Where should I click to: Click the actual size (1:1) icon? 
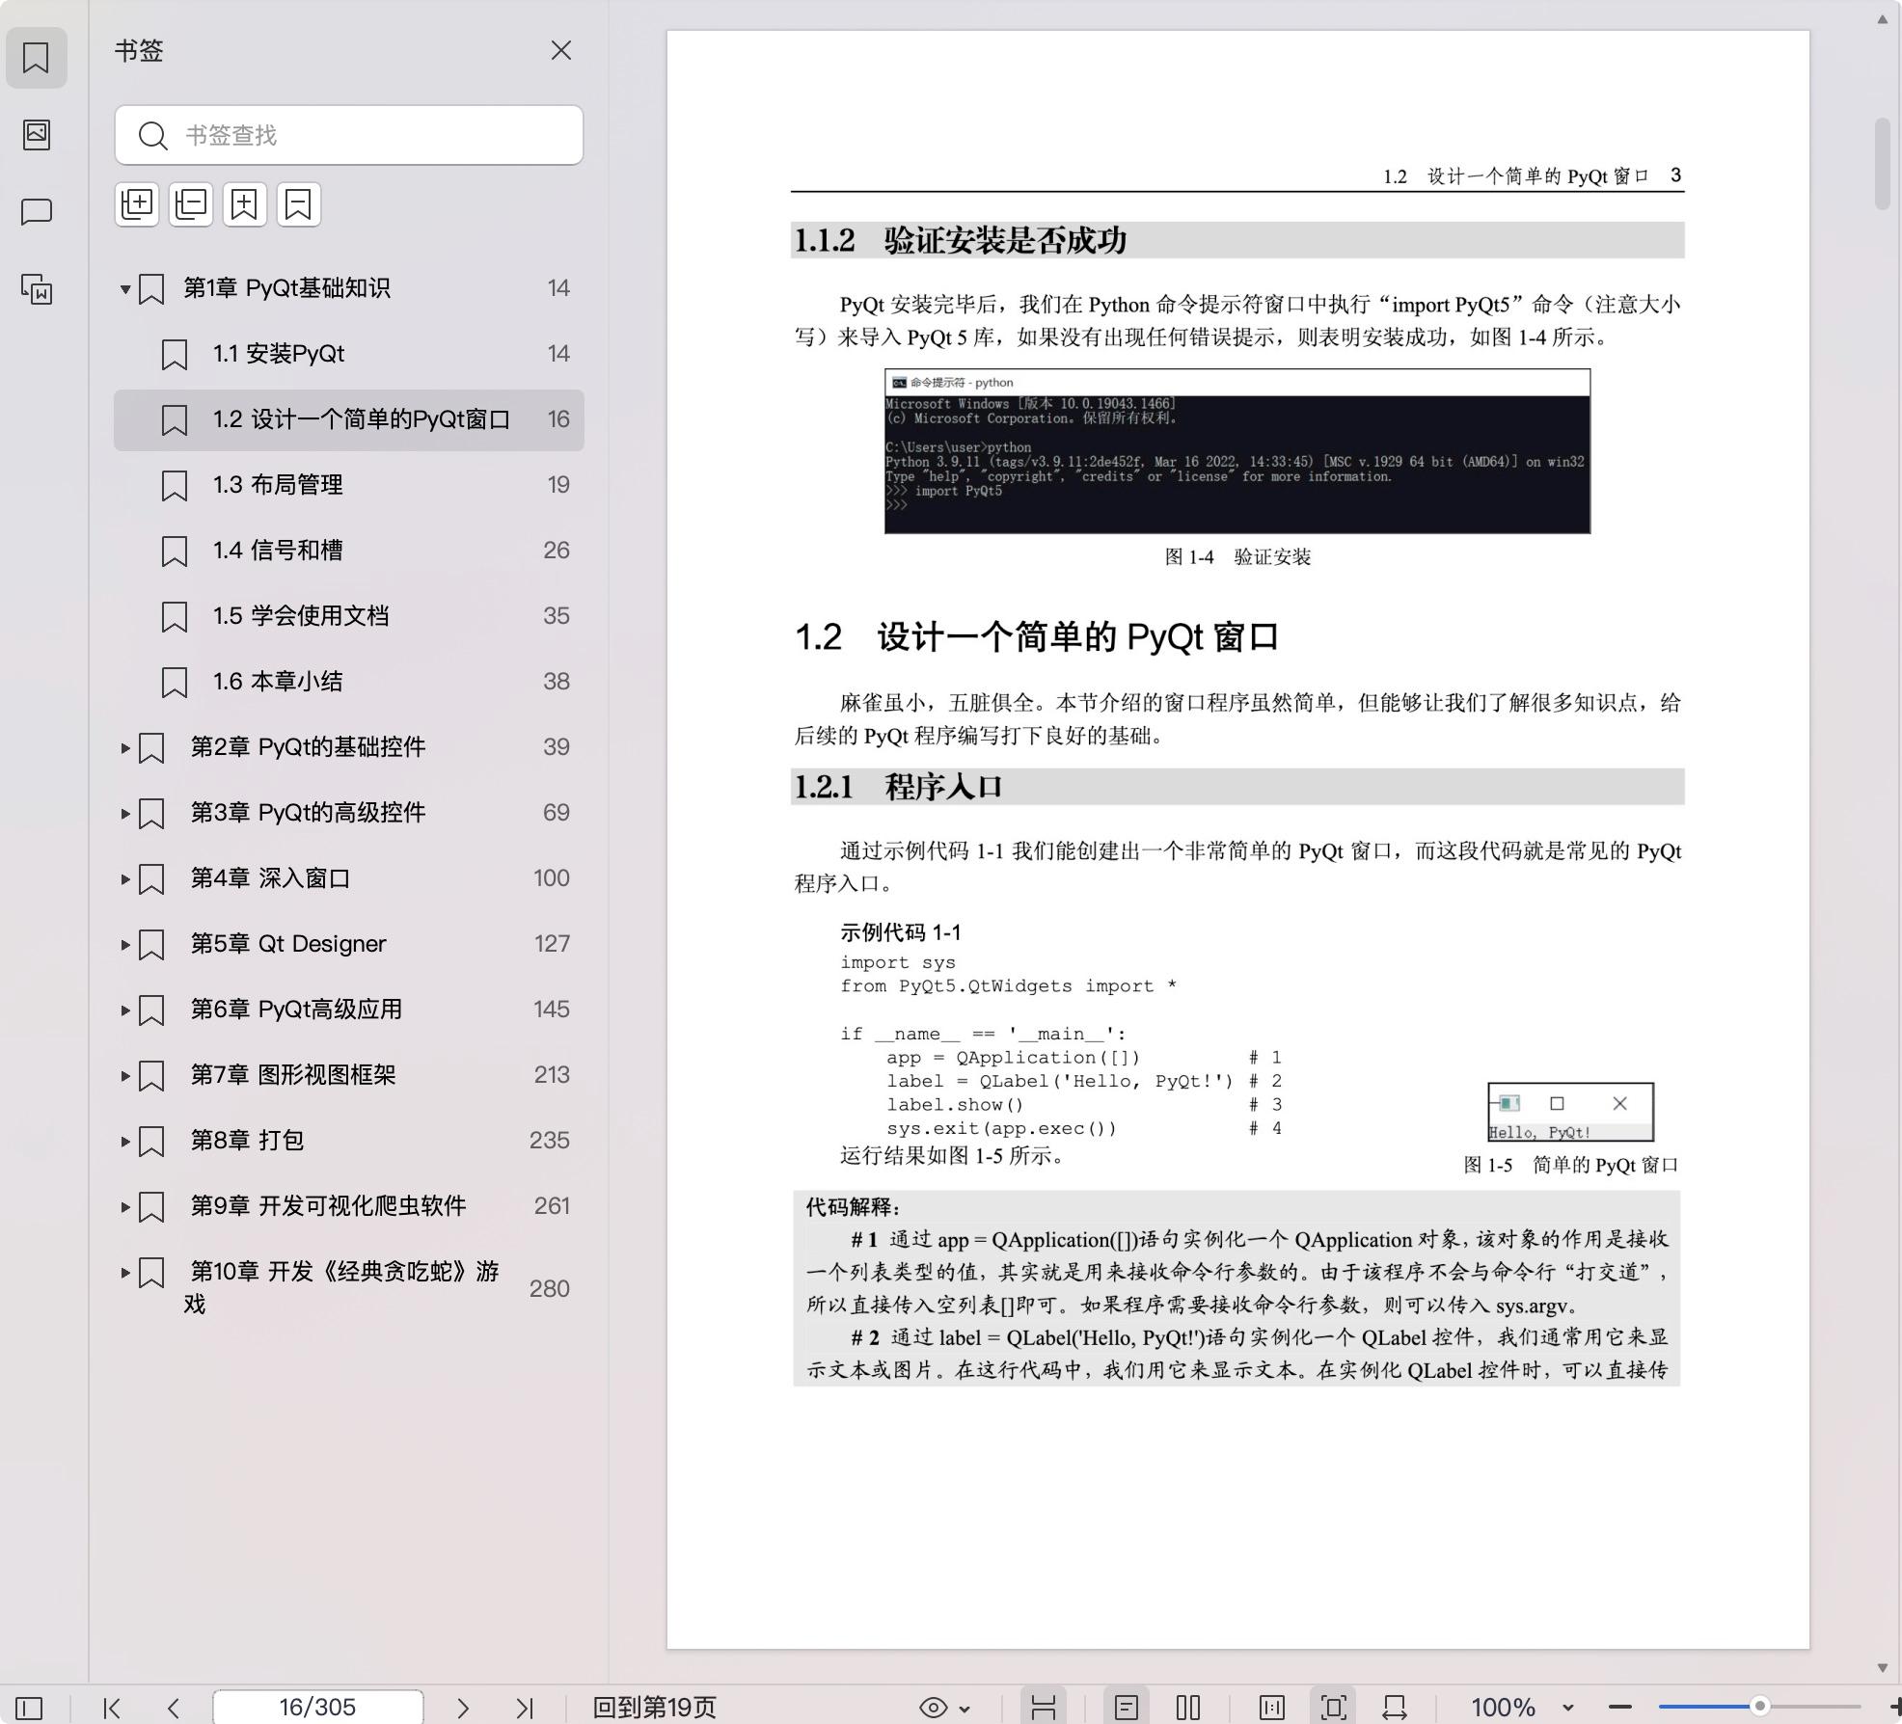tap(1272, 1708)
